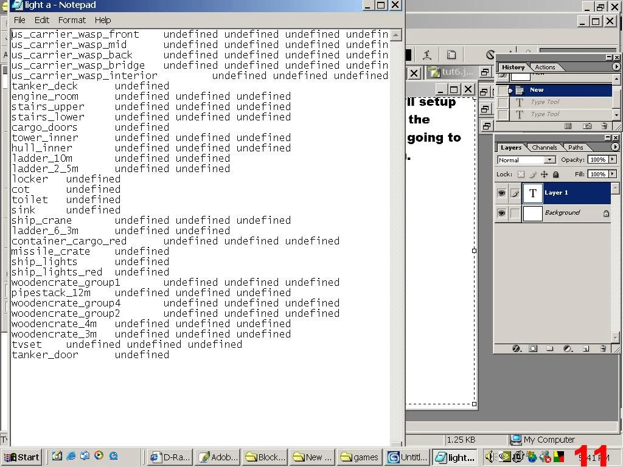Open the Block... folder taskbar button

[265, 457]
